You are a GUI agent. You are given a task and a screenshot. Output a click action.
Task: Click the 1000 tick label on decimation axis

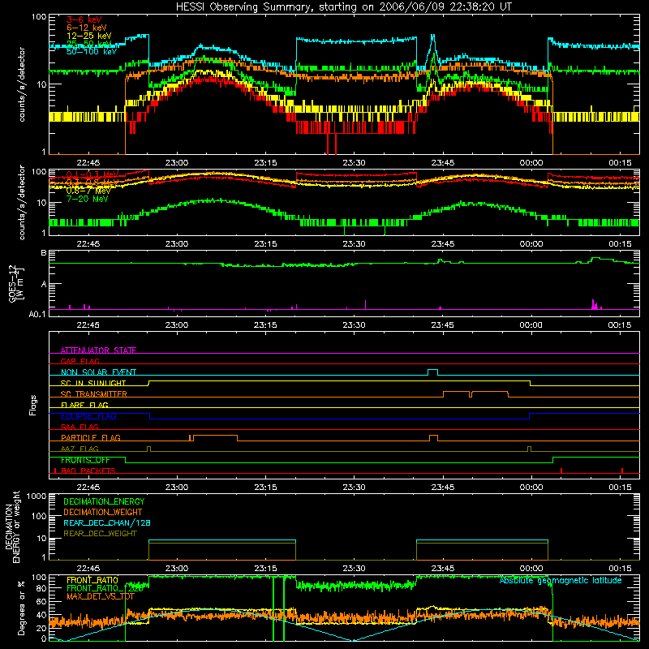[37, 496]
